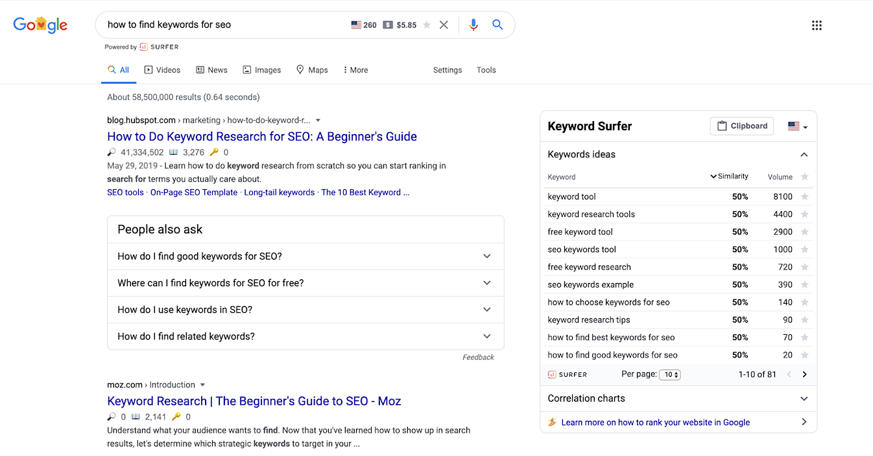Star the 'keyword tool' row
Viewport: 873px width, 456px height.
click(x=805, y=196)
